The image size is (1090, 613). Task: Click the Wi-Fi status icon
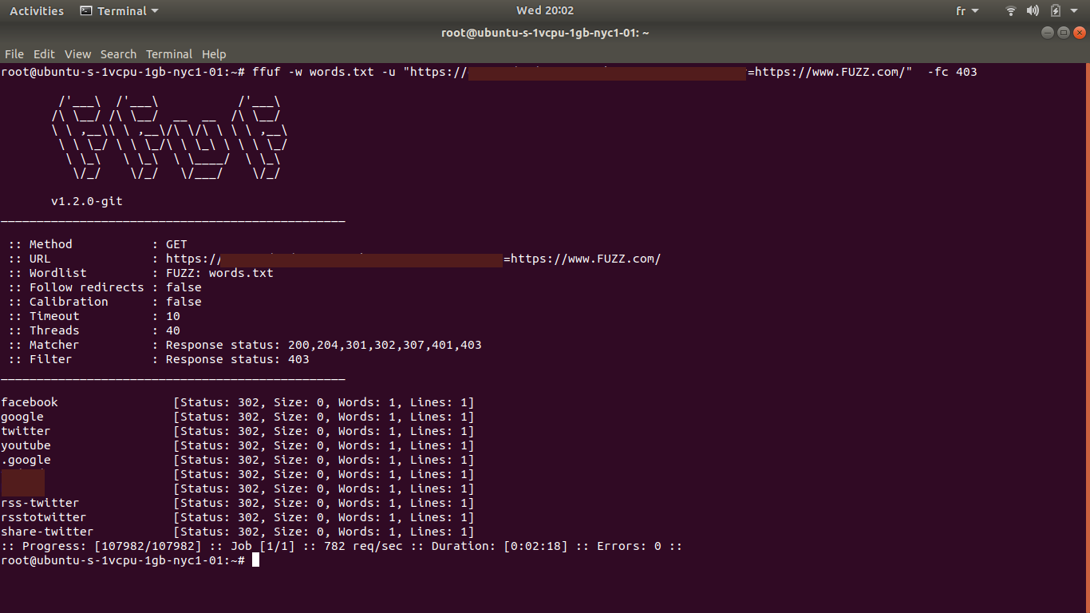[x=1011, y=11]
